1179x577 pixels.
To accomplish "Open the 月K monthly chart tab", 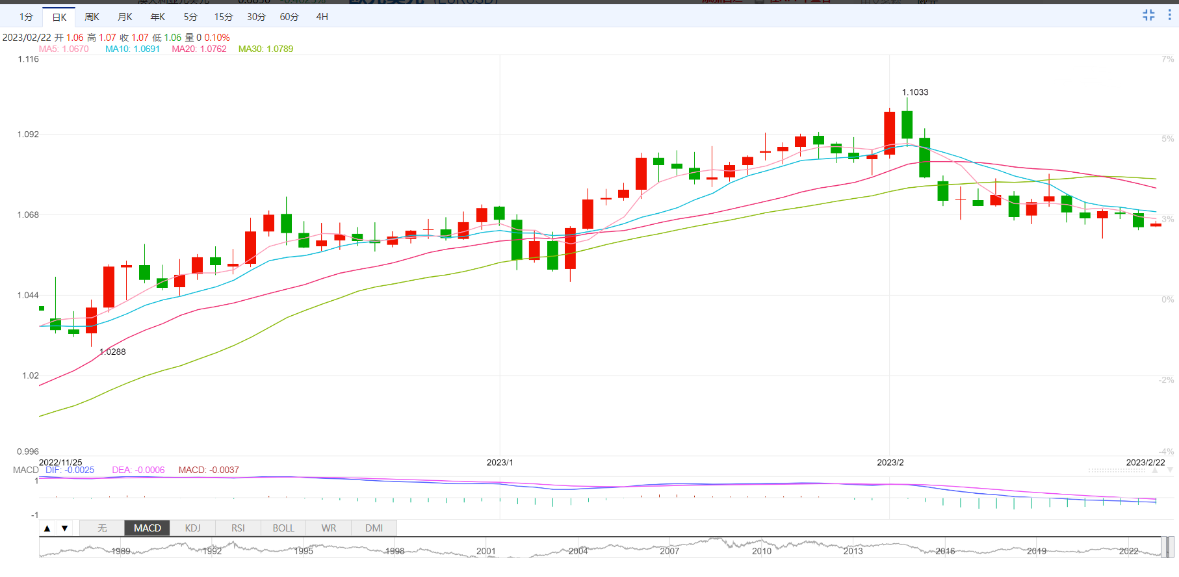I will pyautogui.click(x=125, y=17).
